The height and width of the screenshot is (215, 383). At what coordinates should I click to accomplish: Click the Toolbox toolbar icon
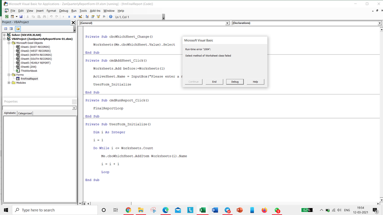pyautogui.click(x=104, y=16)
